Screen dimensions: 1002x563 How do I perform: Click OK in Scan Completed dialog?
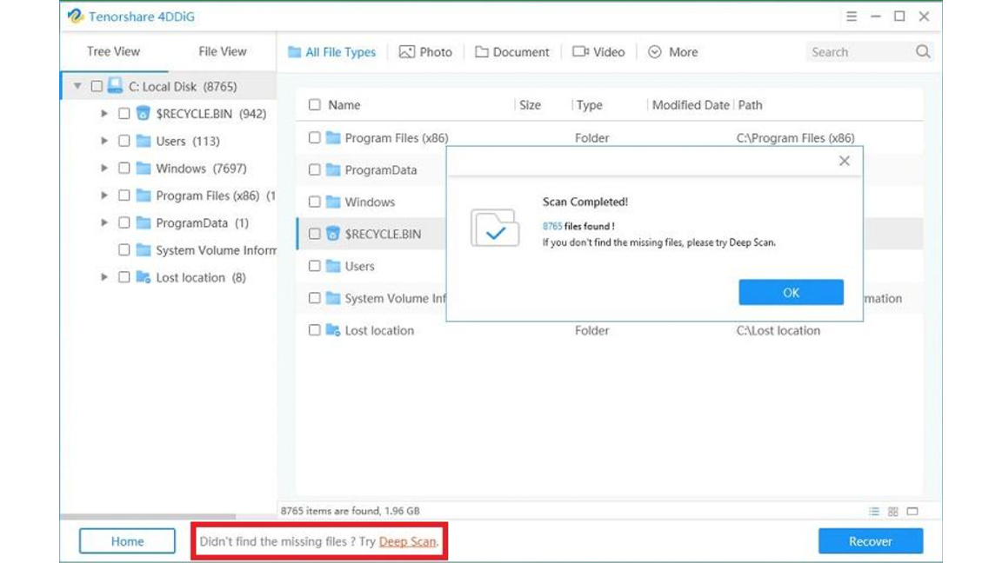click(792, 292)
